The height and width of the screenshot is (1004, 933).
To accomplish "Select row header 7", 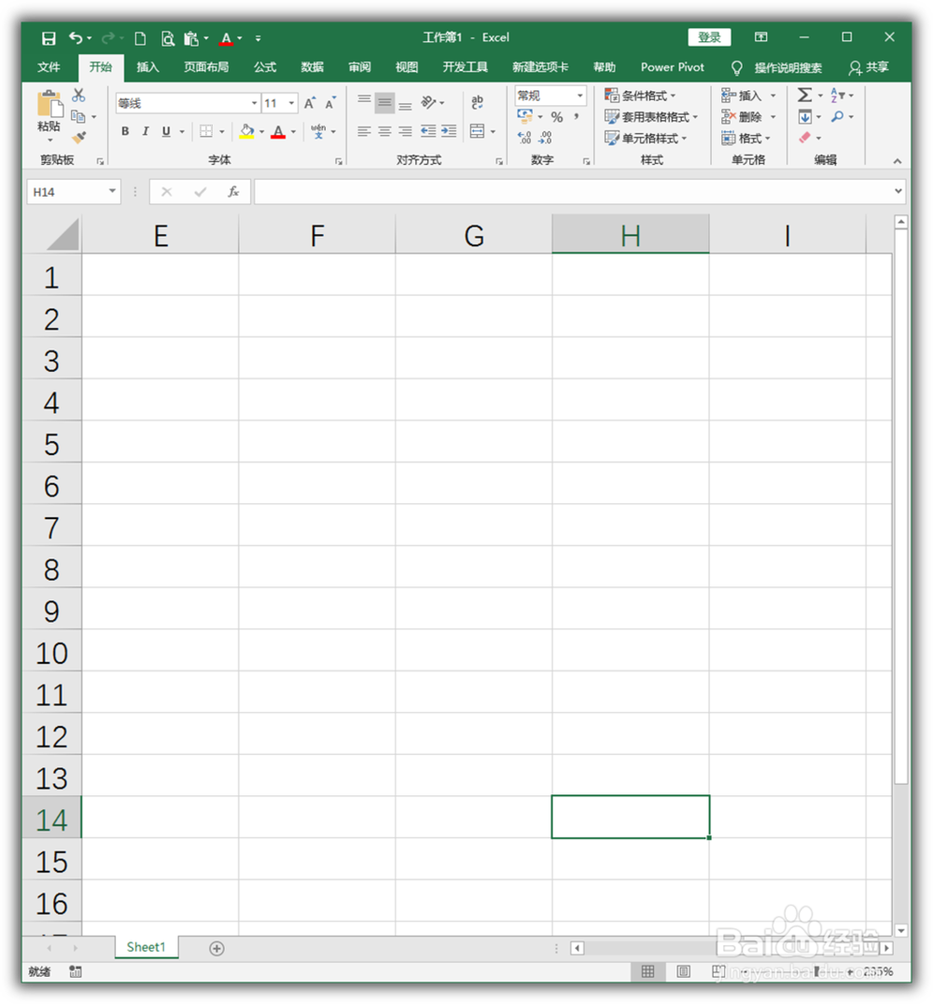I will 52,527.
